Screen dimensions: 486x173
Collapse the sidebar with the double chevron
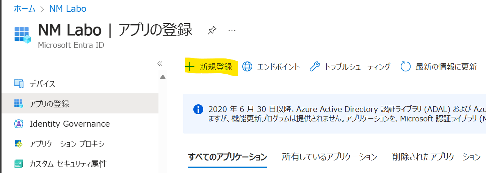click(x=160, y=63)
